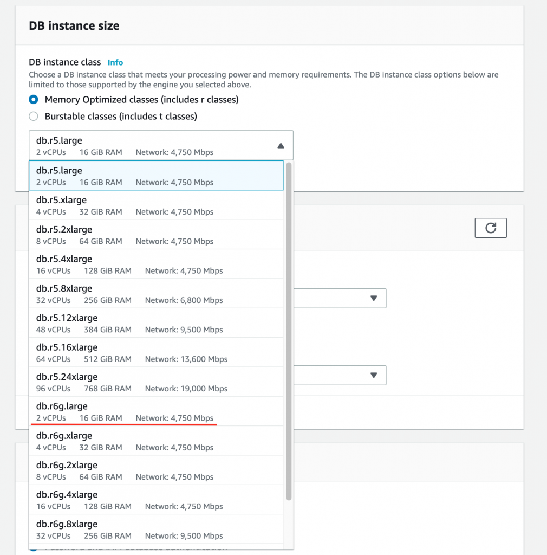Pick db.r5.24xlarge with 96 vCPUs
This screenshot has width=547, height=555.
157,382
